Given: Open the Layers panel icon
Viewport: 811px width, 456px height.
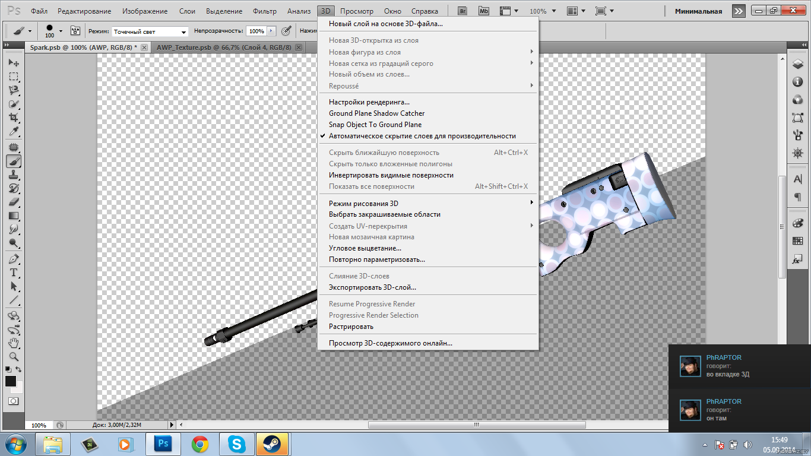Looking at the screenshot, I should click(x=797, y=64).
